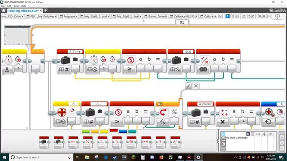Select the orange Flow Control palette tab
The width and height of the screenshot is (287, 161).
pyautogui.click(x=95, y=131)
